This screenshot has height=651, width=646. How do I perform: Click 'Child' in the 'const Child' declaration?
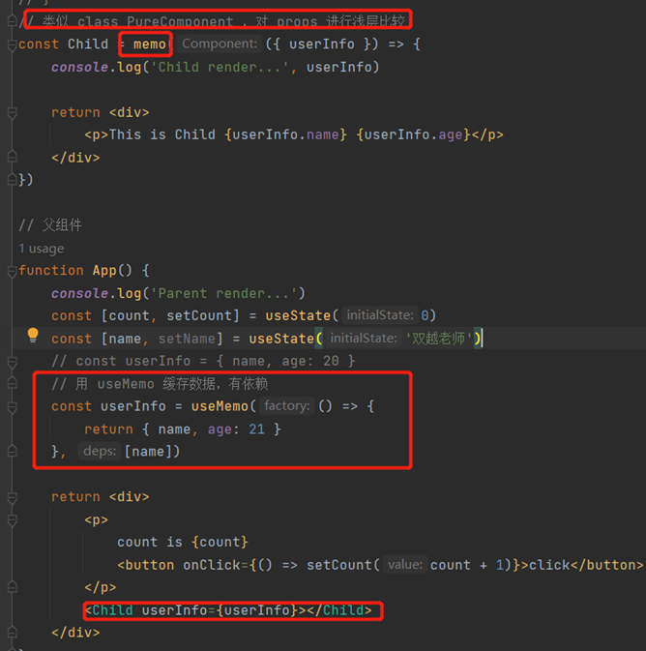tap(88, 44)
